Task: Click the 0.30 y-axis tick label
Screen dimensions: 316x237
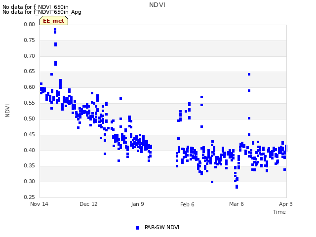Action: click(x=30, y=181)
